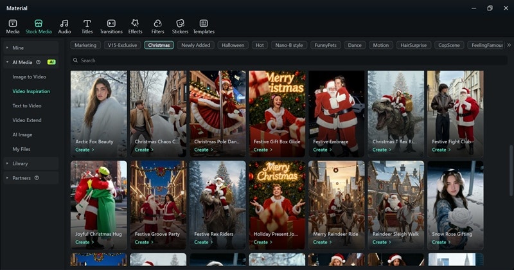Open the Stickers icon

[x=181, y=23]
